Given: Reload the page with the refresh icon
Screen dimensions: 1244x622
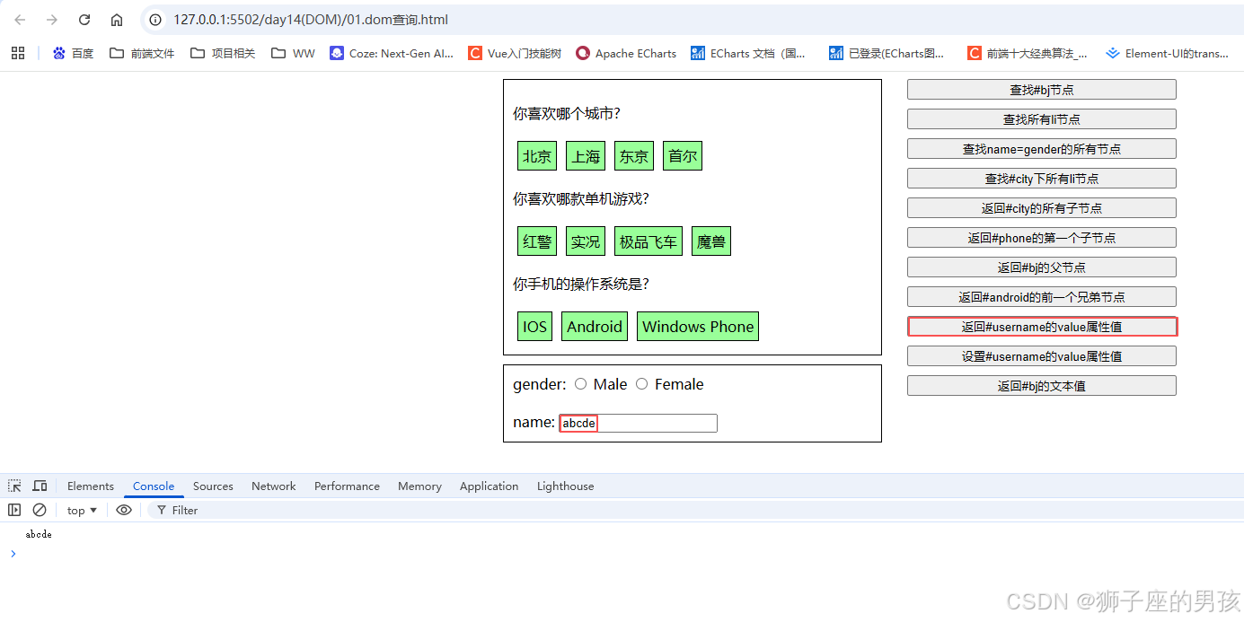Looking at the screenshot, I should (84, 20).
